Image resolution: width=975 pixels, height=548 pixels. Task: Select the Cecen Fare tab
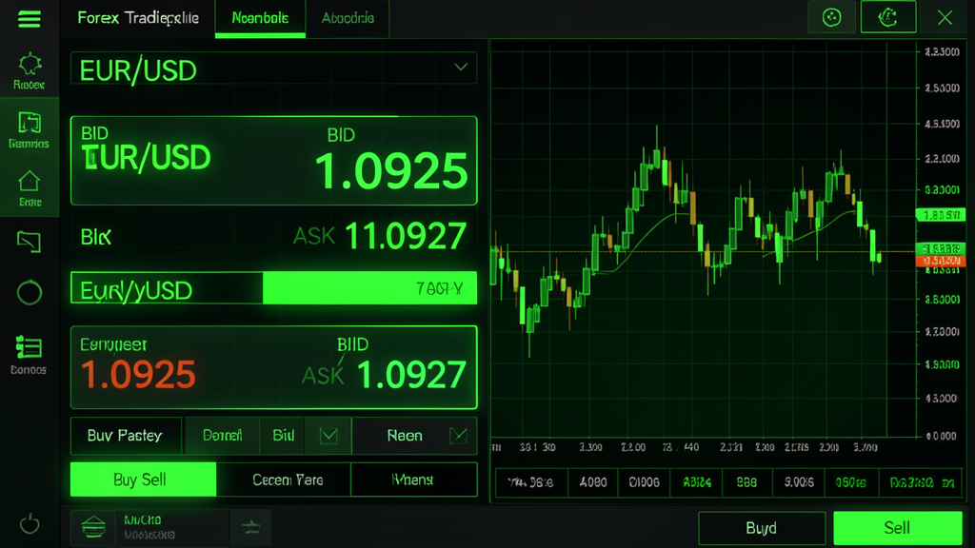288,479
